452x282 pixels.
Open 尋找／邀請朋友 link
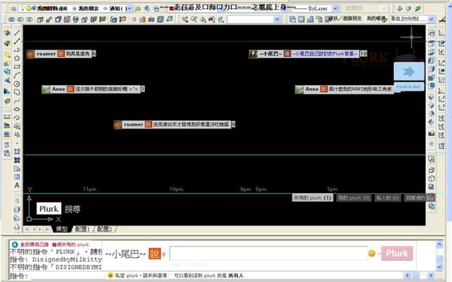[x=345, y=18]
